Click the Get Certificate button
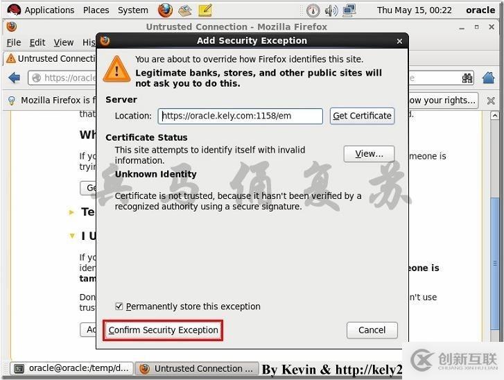 pos(362,116)
